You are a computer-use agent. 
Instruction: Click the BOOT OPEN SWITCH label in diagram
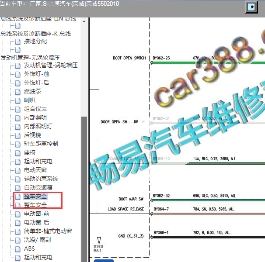[129, 58]
